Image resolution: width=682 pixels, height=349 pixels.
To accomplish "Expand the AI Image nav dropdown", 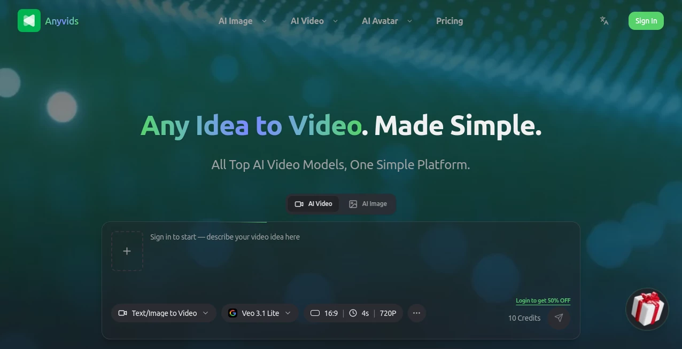I will [243, 21].
